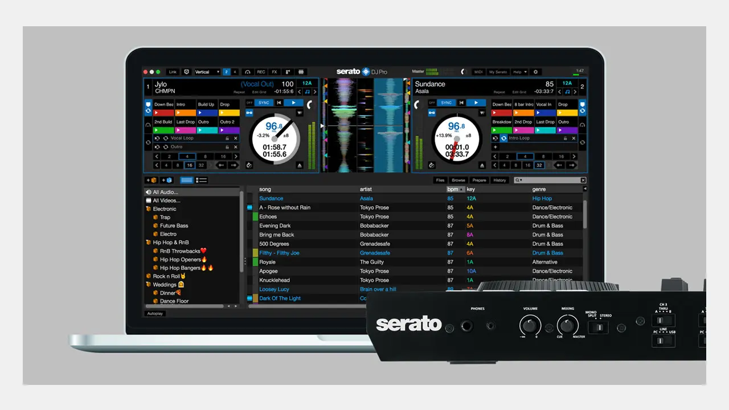Open the FX effects panel
Viewport: 729px width, 410px height.
tap(275, 72)
